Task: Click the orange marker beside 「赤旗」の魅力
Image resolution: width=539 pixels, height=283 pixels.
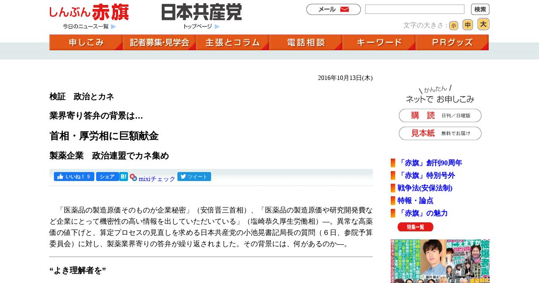Action: pos(393,213)
